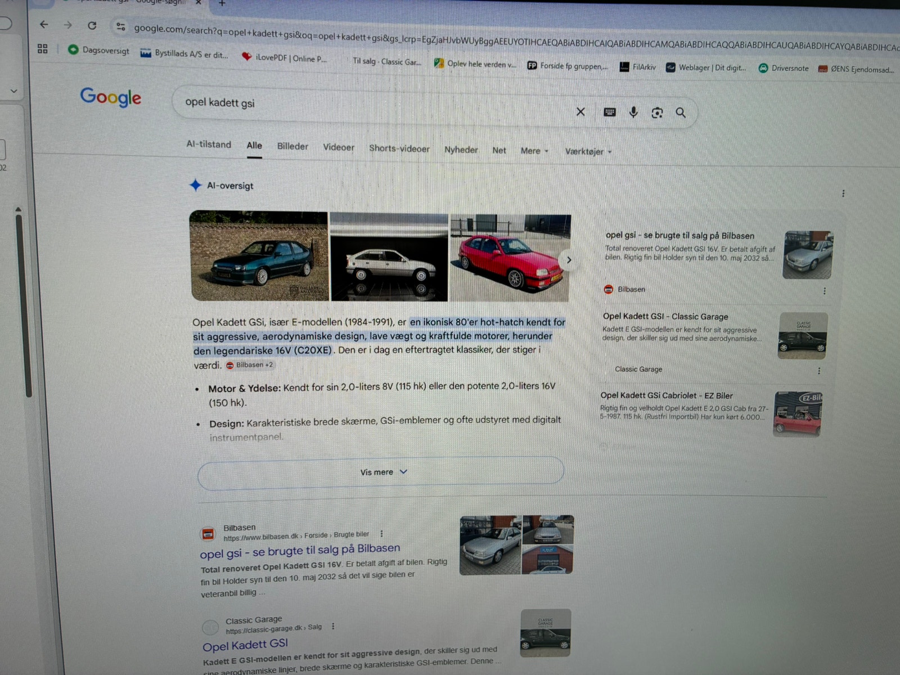The height and width of the screenshot is (675, 900).
Task: Open iLovePDF bookmark
Action: tap(284, 58)
